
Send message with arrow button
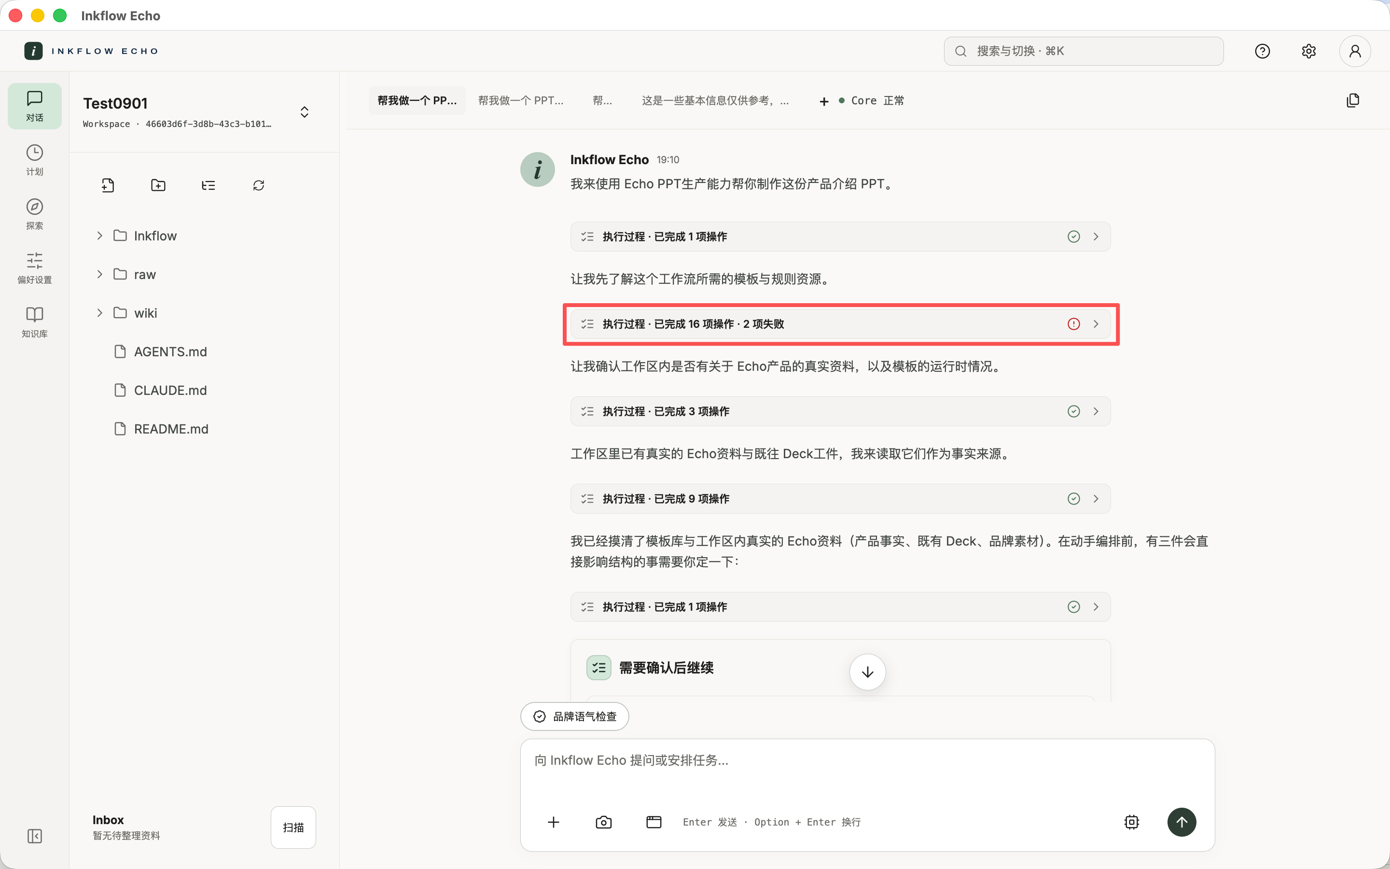point(1181,822)
